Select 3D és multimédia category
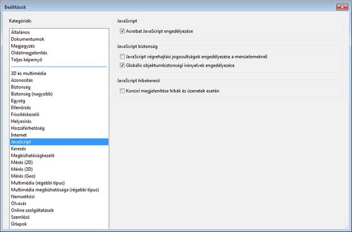The width and height of the screenshot is (352, 232). (59, 73)
